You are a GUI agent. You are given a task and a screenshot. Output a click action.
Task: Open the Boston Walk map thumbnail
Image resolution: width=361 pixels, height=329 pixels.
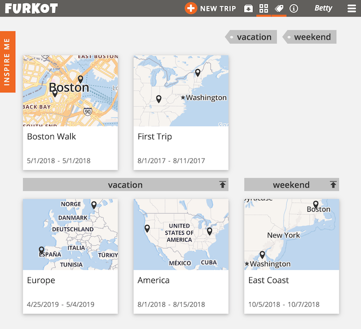(71, 91)
